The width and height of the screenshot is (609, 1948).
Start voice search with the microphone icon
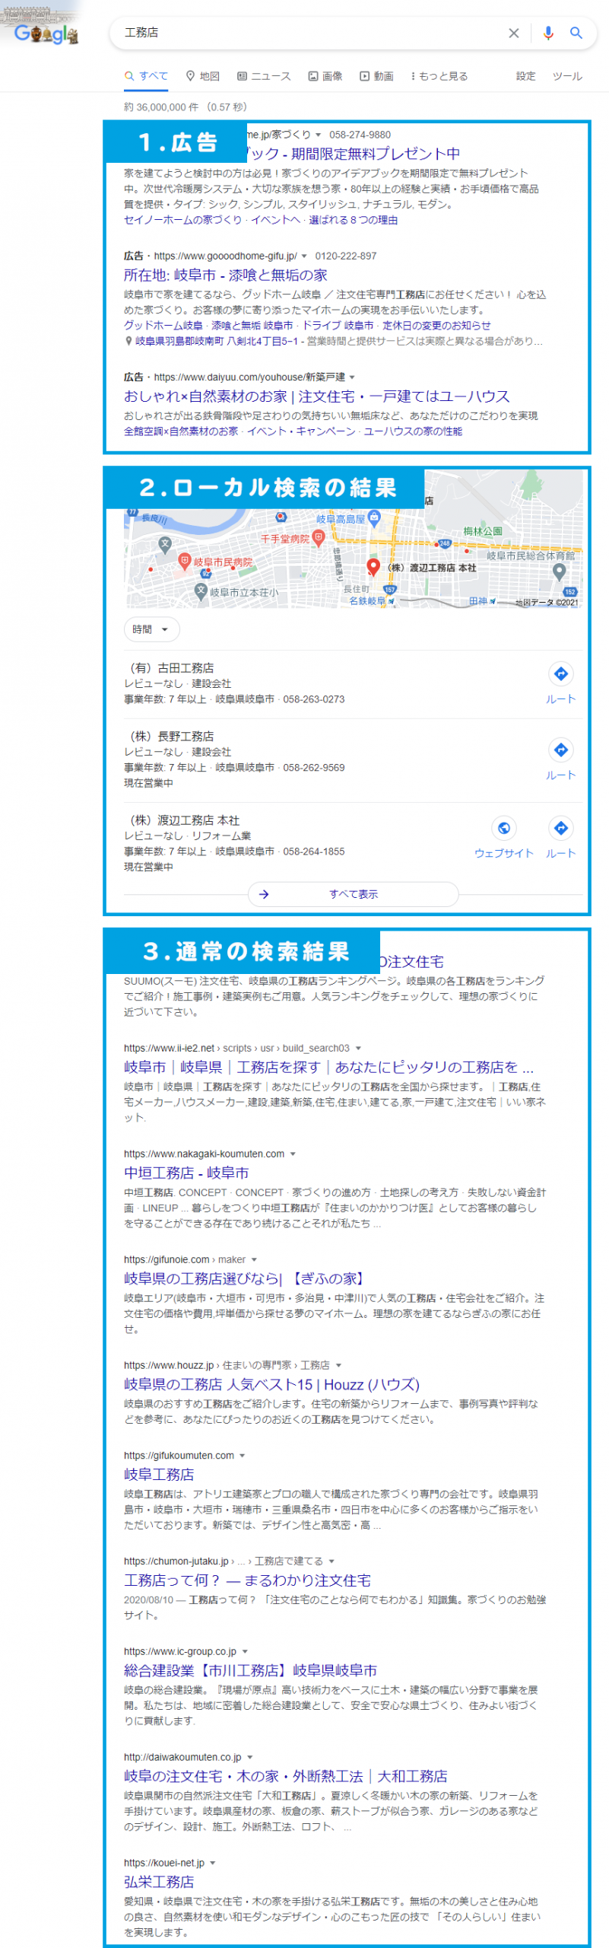click(548, 33)
